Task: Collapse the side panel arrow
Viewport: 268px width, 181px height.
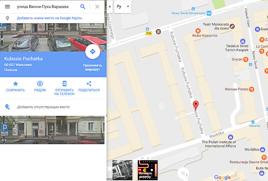Action: tap(110, 7)
